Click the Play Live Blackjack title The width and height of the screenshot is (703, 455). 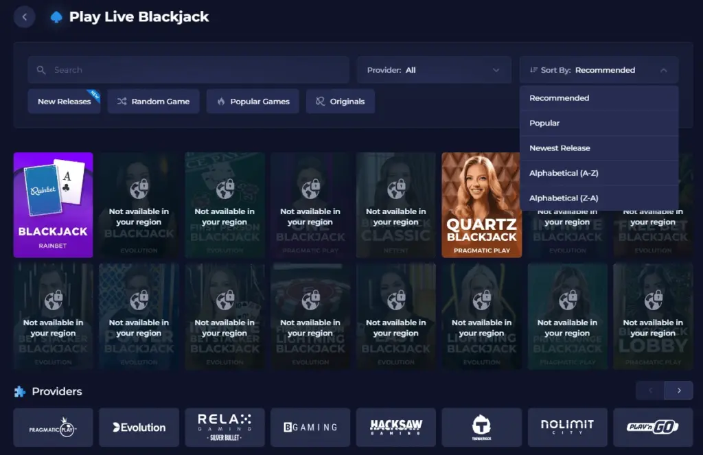click(139, 17)
